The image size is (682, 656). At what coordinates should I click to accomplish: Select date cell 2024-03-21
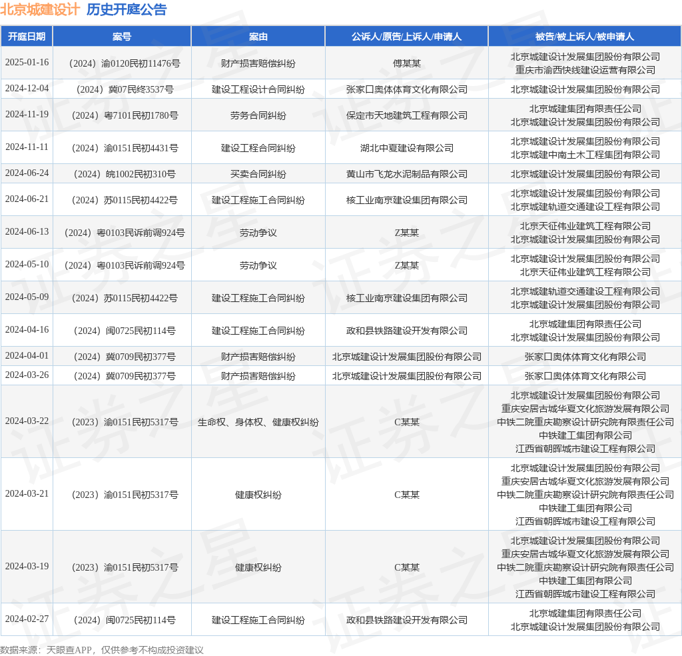(x=27, y=494)
